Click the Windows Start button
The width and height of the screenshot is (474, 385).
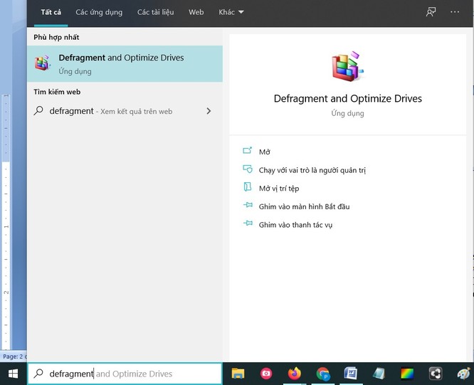point(13,374)
